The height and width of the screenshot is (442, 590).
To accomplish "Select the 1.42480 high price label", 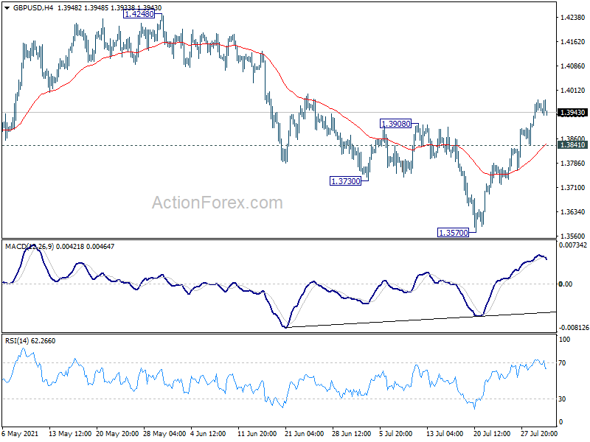I will [x=139, y=14].
